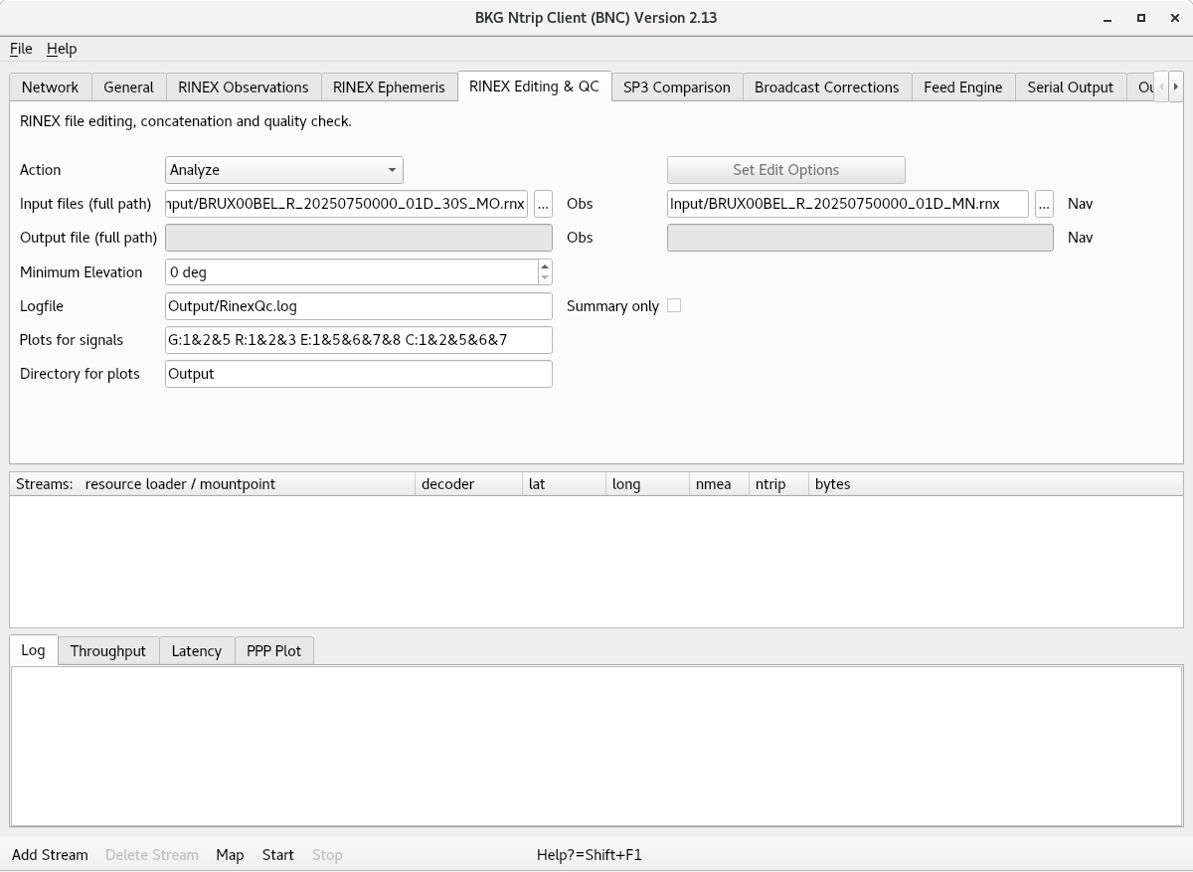The width and height of the screenshot is (1193, 872).
Task: Open the RINEX Ephemeris tab
Action: (389, 87)
